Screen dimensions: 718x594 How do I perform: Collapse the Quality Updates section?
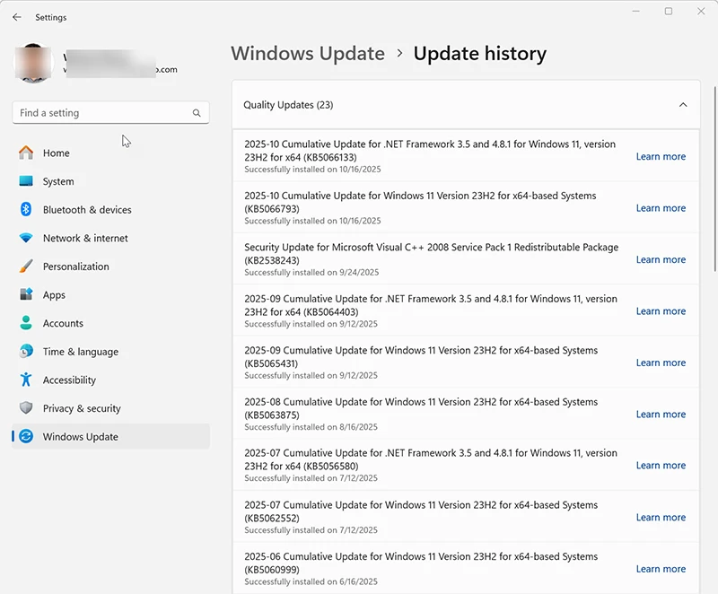[683, 105]
